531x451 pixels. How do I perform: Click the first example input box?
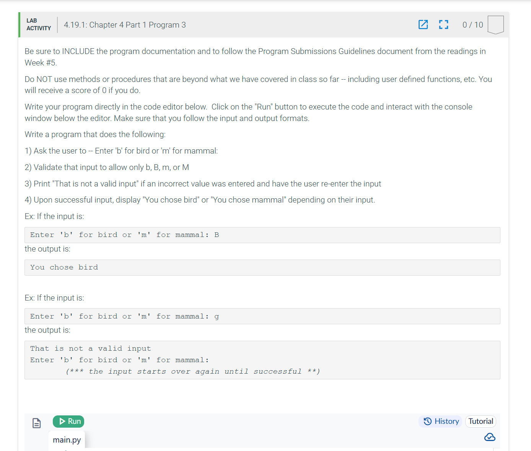click(x=262, y=235)
